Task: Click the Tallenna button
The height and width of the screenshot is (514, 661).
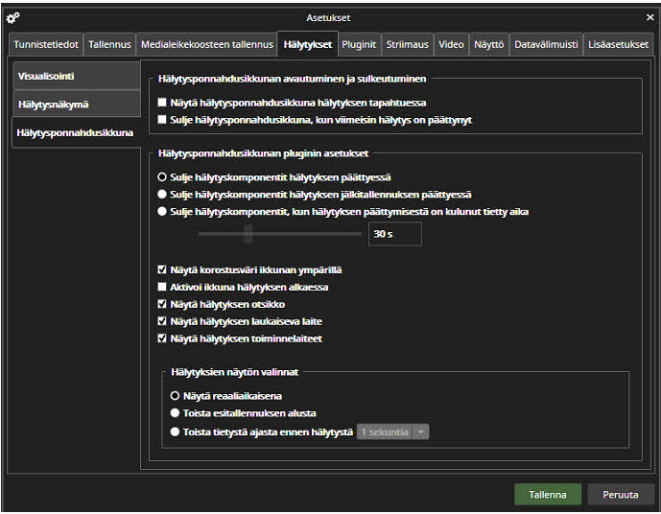Action: point(548,495)
